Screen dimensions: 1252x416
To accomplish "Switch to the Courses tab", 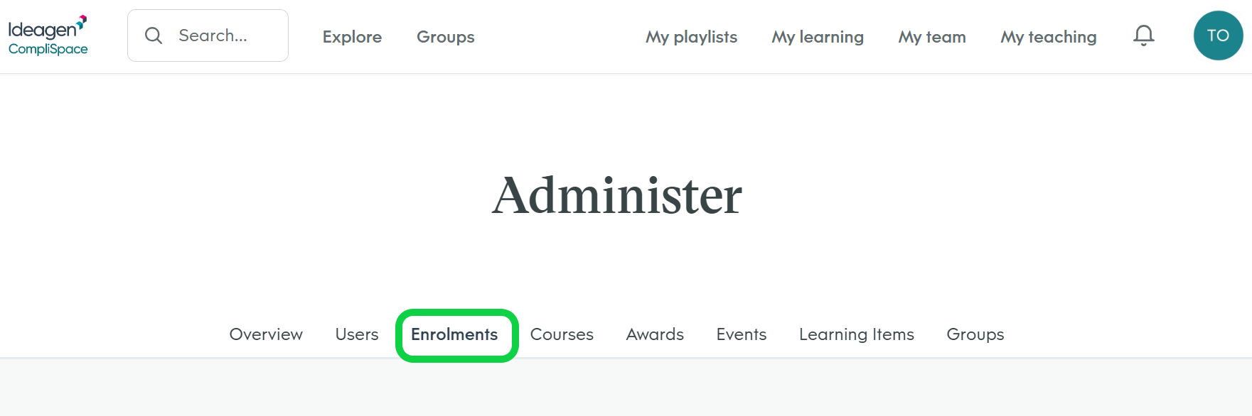I will click(561, 334).
